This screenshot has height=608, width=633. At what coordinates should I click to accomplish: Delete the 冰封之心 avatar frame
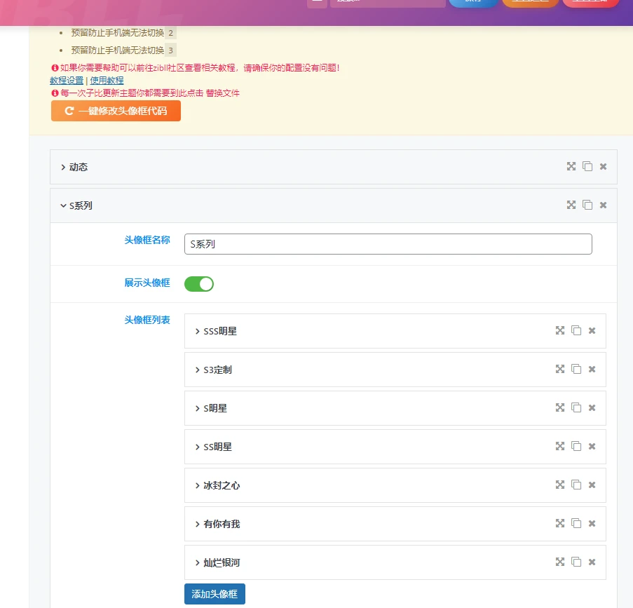592,485
